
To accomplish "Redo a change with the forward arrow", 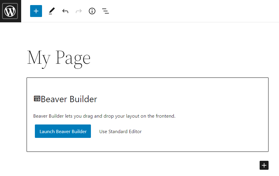I will pos(78,11).
